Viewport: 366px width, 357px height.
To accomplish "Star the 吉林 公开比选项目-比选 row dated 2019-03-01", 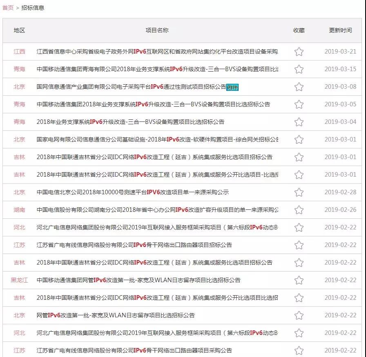I will (x=299, y=175).
